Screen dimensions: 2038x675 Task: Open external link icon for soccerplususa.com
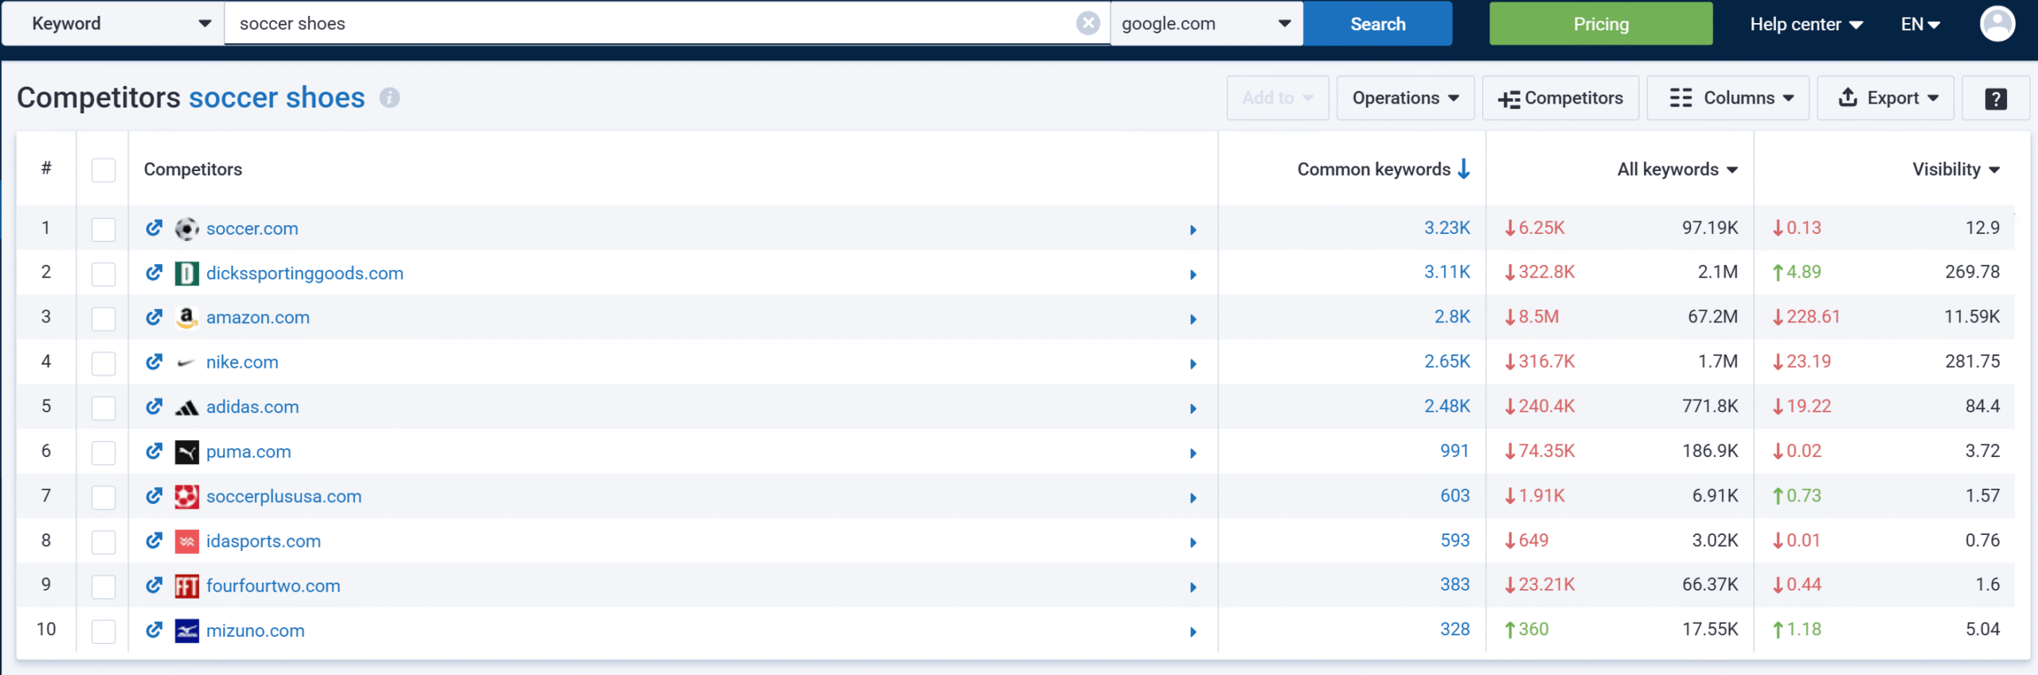pyautogui.click(x=154, y=496)
